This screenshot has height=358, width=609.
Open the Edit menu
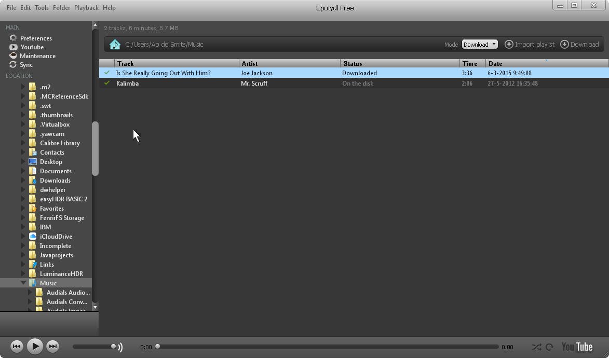coord(25,8)
